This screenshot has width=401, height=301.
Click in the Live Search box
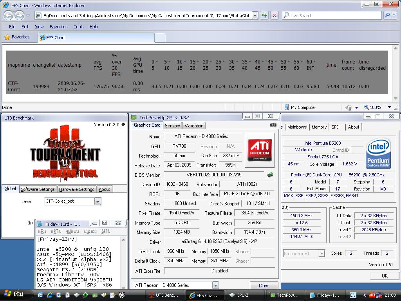pyautogui.click(x=332, y=15)
